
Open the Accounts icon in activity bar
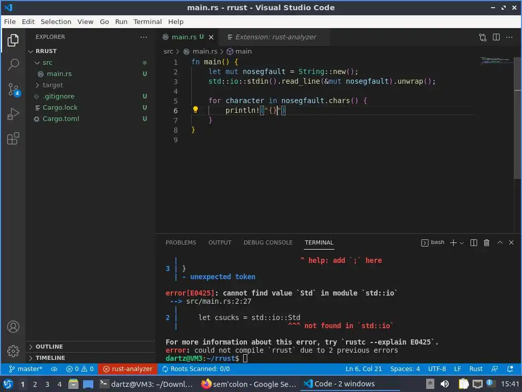13,327
